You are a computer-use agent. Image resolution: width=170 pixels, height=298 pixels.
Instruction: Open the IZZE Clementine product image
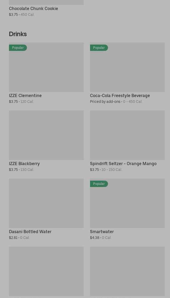coord(46,70)
